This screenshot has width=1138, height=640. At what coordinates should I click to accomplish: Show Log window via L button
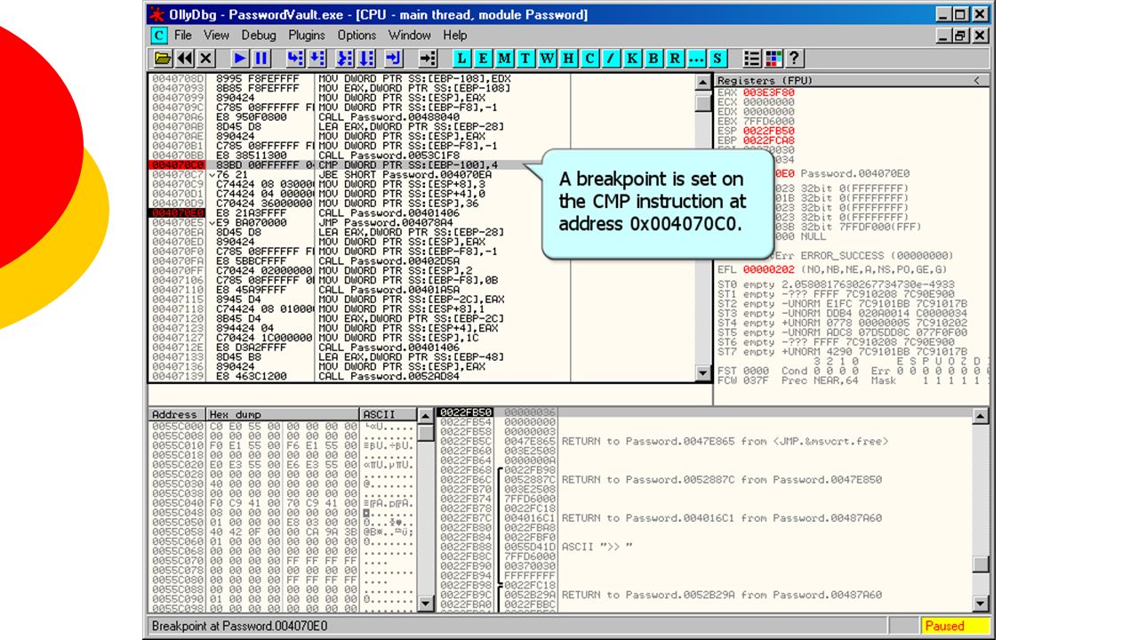(461, 59)
